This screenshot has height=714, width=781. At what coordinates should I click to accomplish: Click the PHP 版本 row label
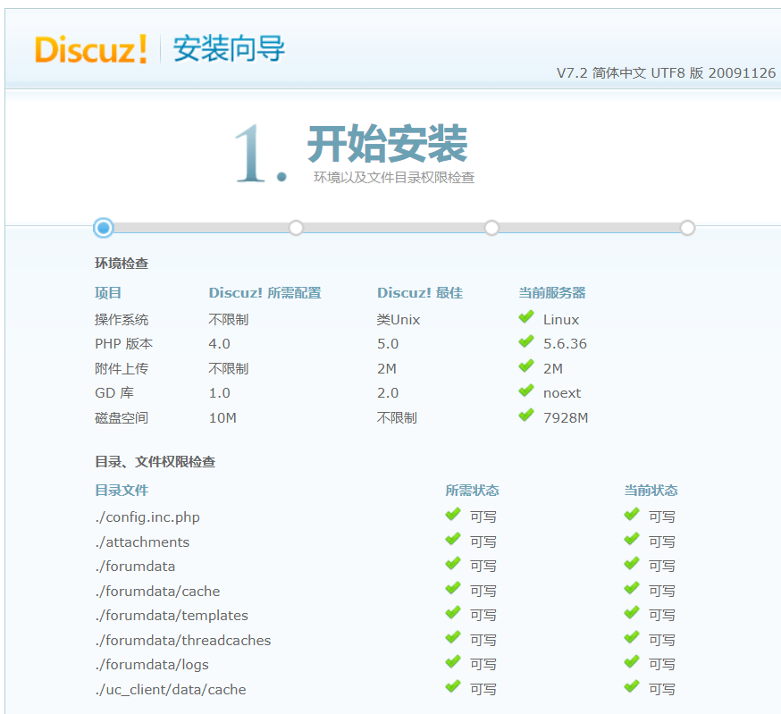[x=124, y=344]
